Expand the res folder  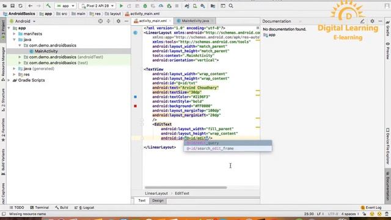(14, 75)
